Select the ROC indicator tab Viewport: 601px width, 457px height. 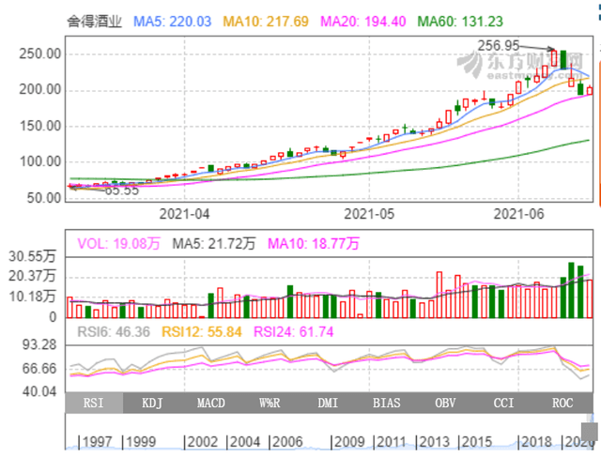coord(562,403)
